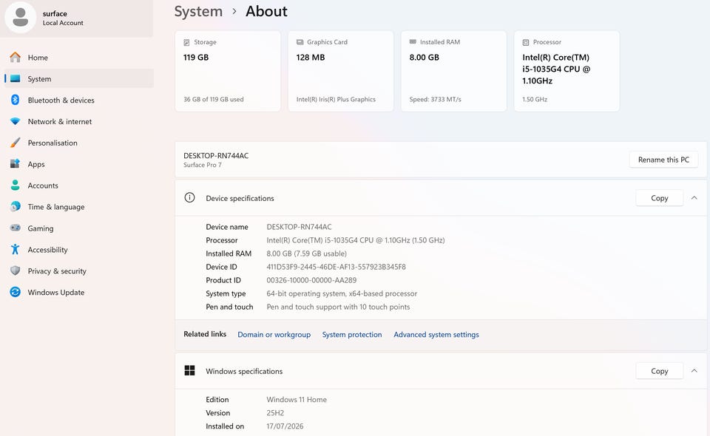
Task: Click the System monitor icon in sidebar
Action: click(x=15, y=78)
